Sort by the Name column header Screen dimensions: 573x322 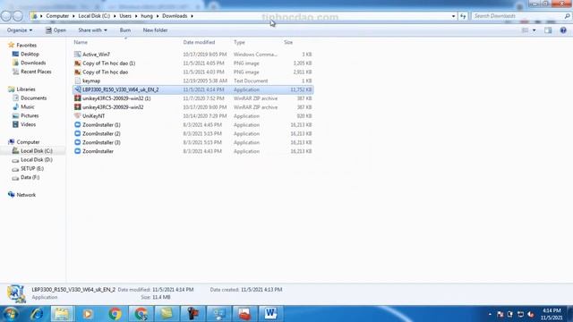[x=81, y=42]
